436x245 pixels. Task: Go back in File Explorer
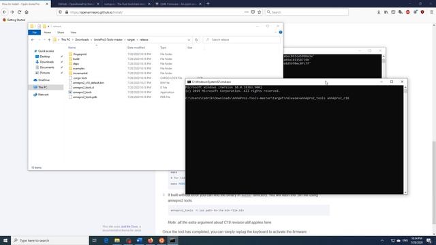point(33,39)
